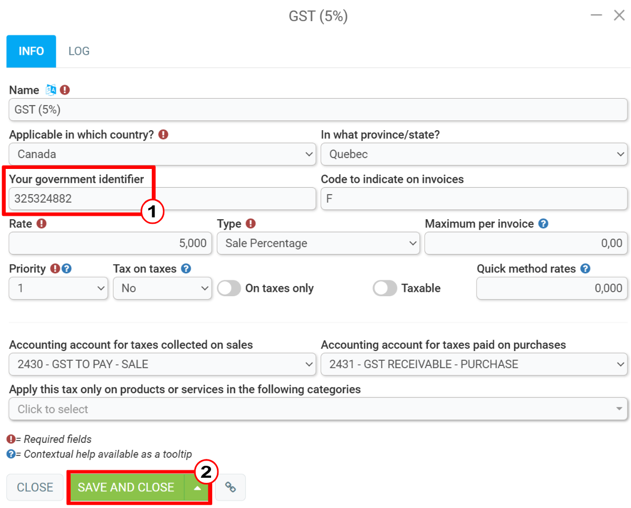Open the country dropdown showing Canada
631x508 pixels.
(162, 154)
